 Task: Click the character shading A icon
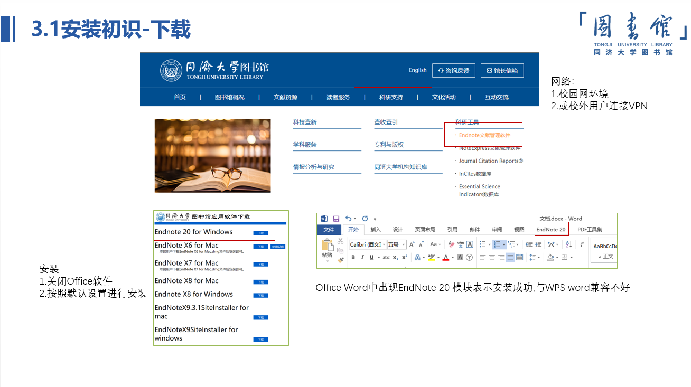tap(460, 257)
